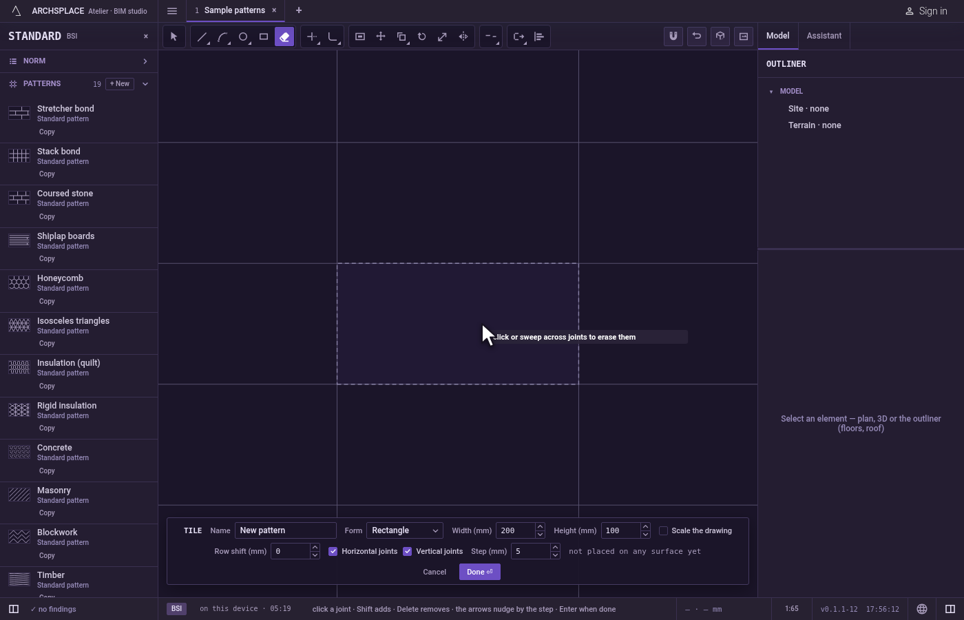Collapse the Patterns section chevron
This screenshot has height=620, width=964.
145,84
